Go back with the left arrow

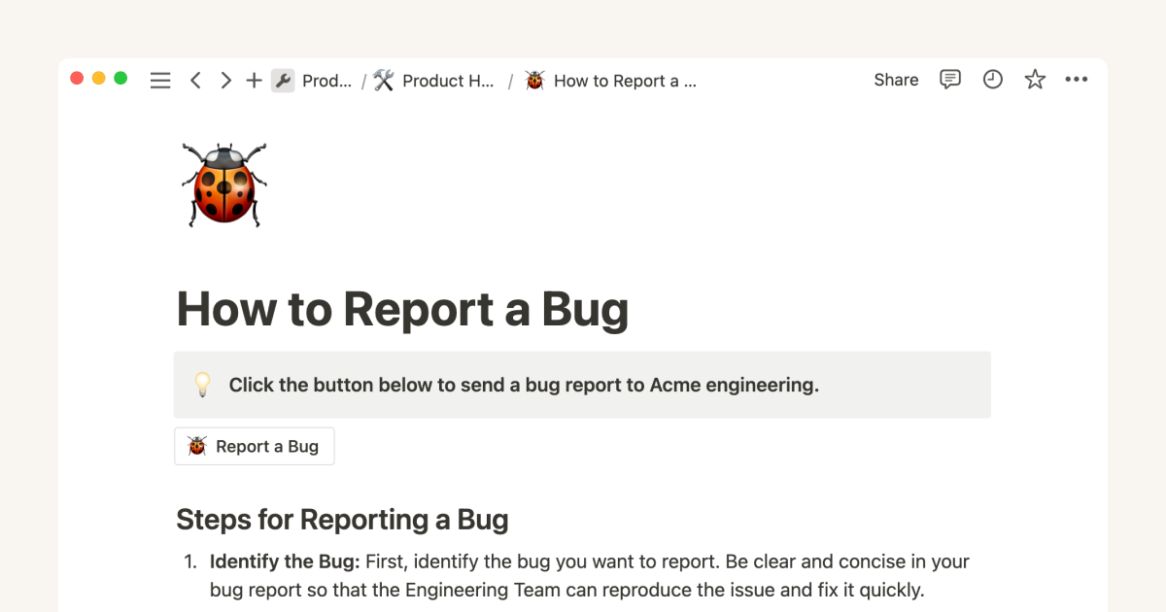click(x=195, y=81)
